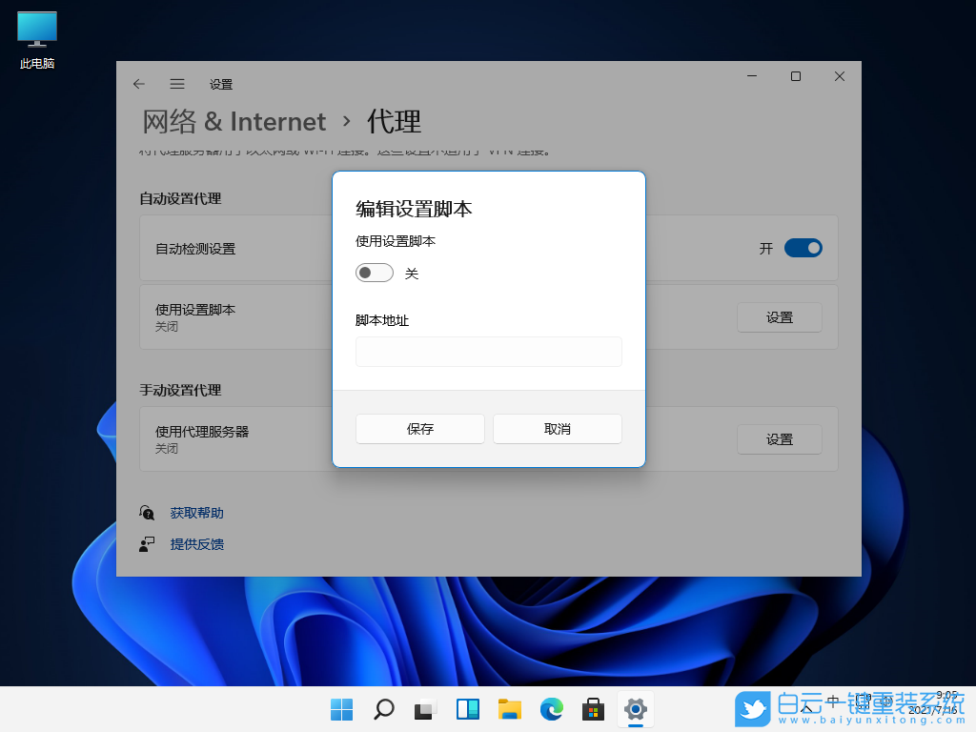This screenshot has height=732, width=976.
Task: Enable the 使用设置脚本 switch in the dialog
Action: pyautogui.click(x=374, y=272)
